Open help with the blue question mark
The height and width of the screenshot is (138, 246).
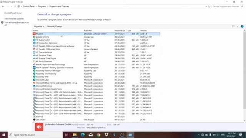[242, 26]
